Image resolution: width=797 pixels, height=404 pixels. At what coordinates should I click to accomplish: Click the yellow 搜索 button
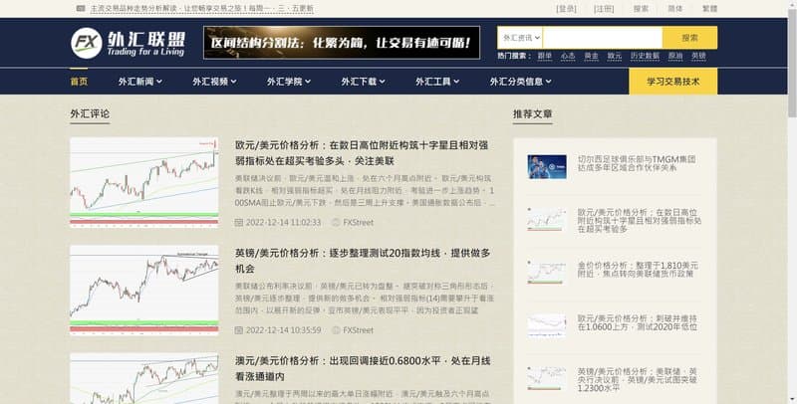(689, 38)
